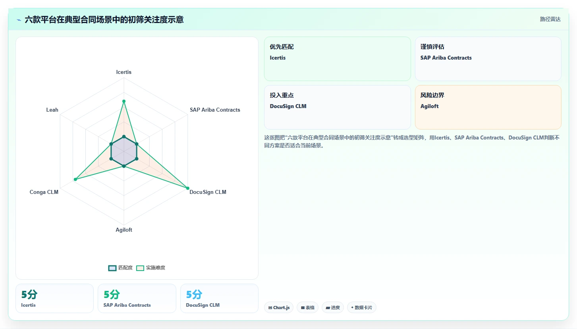Open the 风险边界 card
577x329 pixels.
(488, 107)
